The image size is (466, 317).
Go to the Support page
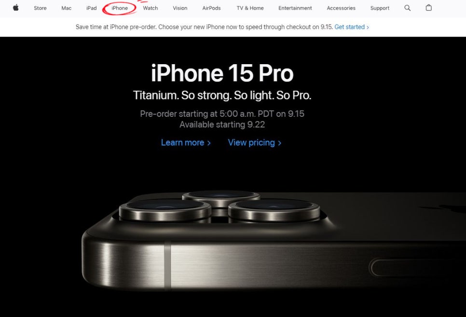(x=380, y=8)
